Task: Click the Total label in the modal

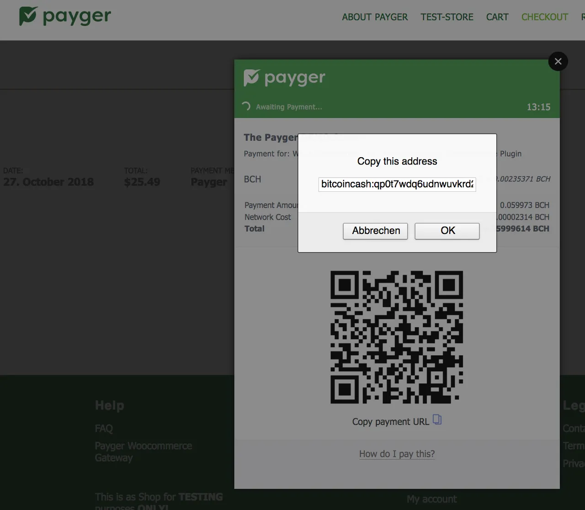Action: (255, 228)
